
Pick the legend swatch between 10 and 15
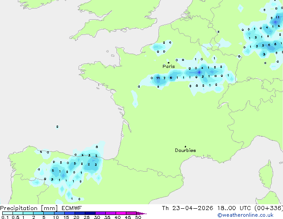click(x=59, y=213)
